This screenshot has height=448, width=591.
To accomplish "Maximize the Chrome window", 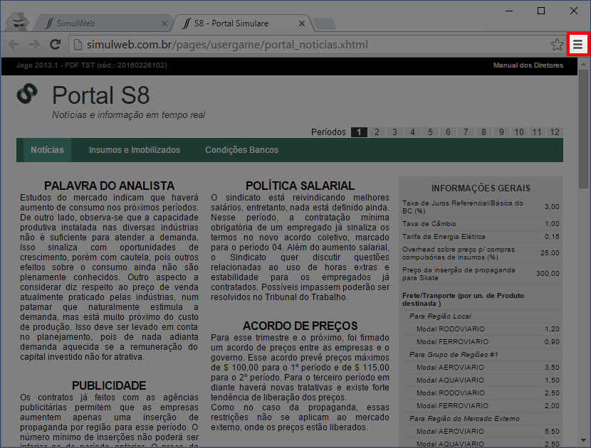I will pyautogui.click(x=541, y=11).
